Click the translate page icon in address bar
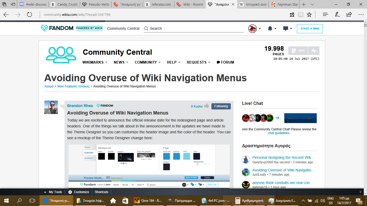 (x=292, y=14)
